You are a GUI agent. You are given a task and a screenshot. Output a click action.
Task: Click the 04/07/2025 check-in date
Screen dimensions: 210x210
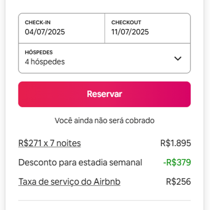click(45, 32)
